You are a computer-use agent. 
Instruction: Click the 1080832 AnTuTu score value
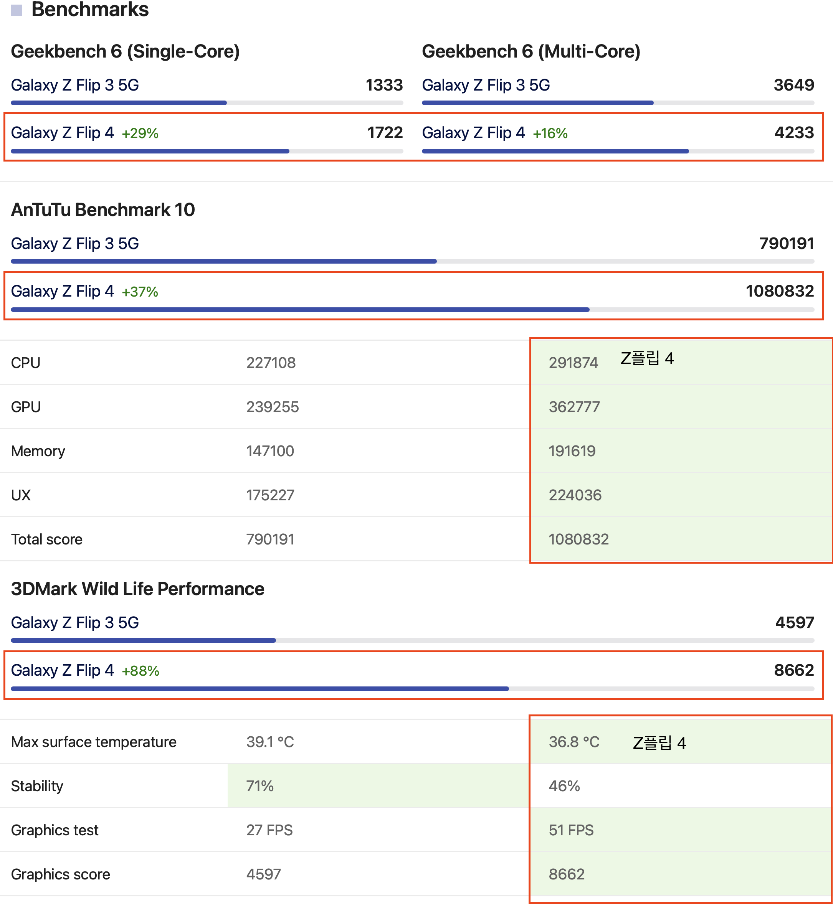tap(779, 291)
